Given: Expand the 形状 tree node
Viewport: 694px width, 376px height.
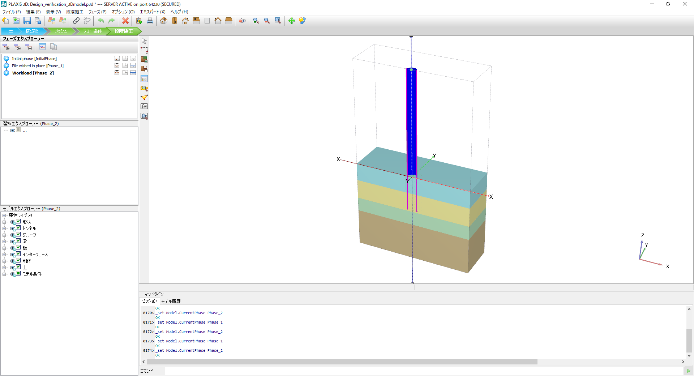Looking at the screenshot, I should (4, 222).
